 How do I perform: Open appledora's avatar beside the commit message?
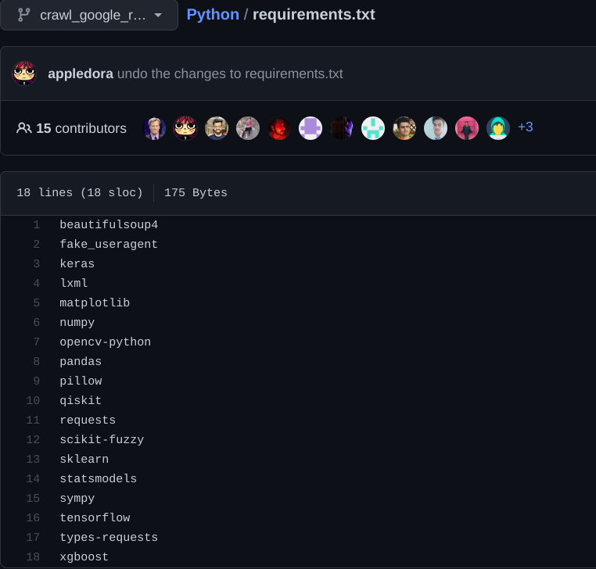click(x=24, y=73)
